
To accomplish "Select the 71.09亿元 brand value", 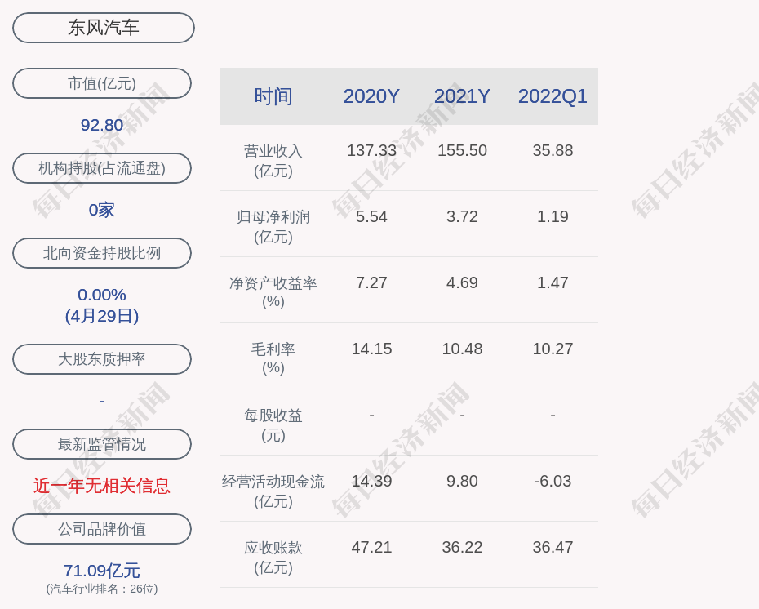I will pos(102,571).
